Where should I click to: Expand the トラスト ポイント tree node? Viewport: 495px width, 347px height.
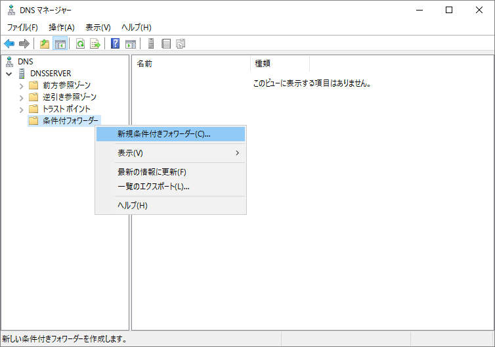22,109
